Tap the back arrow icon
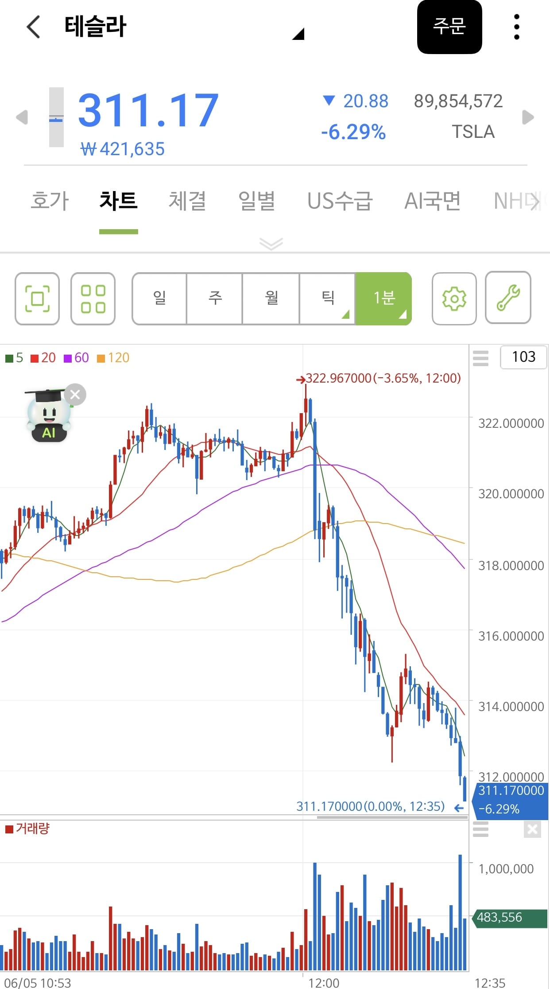 (34, 27)
